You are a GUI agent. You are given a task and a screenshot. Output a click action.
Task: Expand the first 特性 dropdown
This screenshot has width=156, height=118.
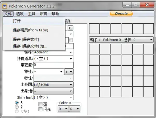click(49, 72)
